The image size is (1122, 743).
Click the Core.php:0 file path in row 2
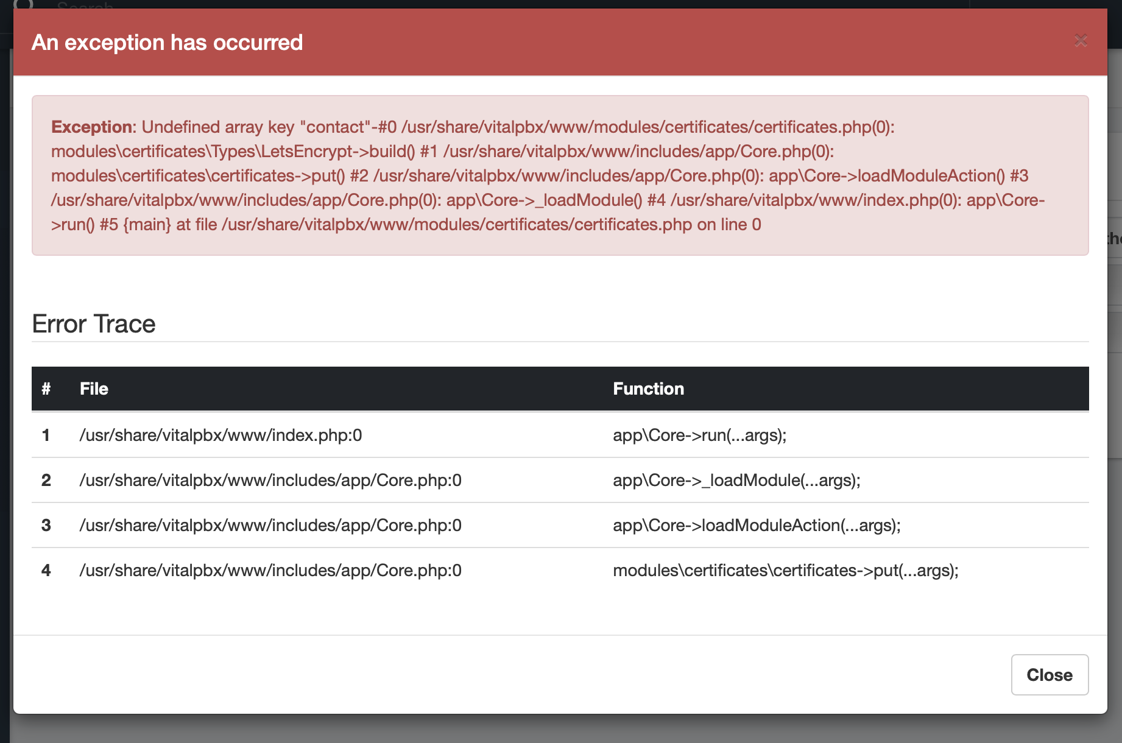pyautogui.click(x=270, y=481)
